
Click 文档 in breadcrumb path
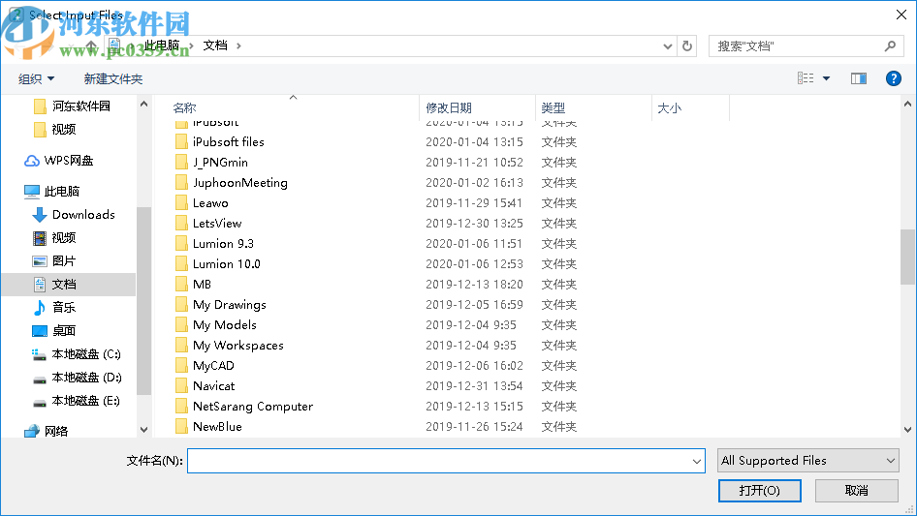click(214, 46)
